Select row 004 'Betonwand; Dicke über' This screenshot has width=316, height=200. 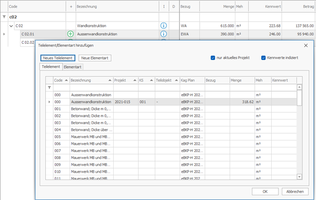pos(171,129)
